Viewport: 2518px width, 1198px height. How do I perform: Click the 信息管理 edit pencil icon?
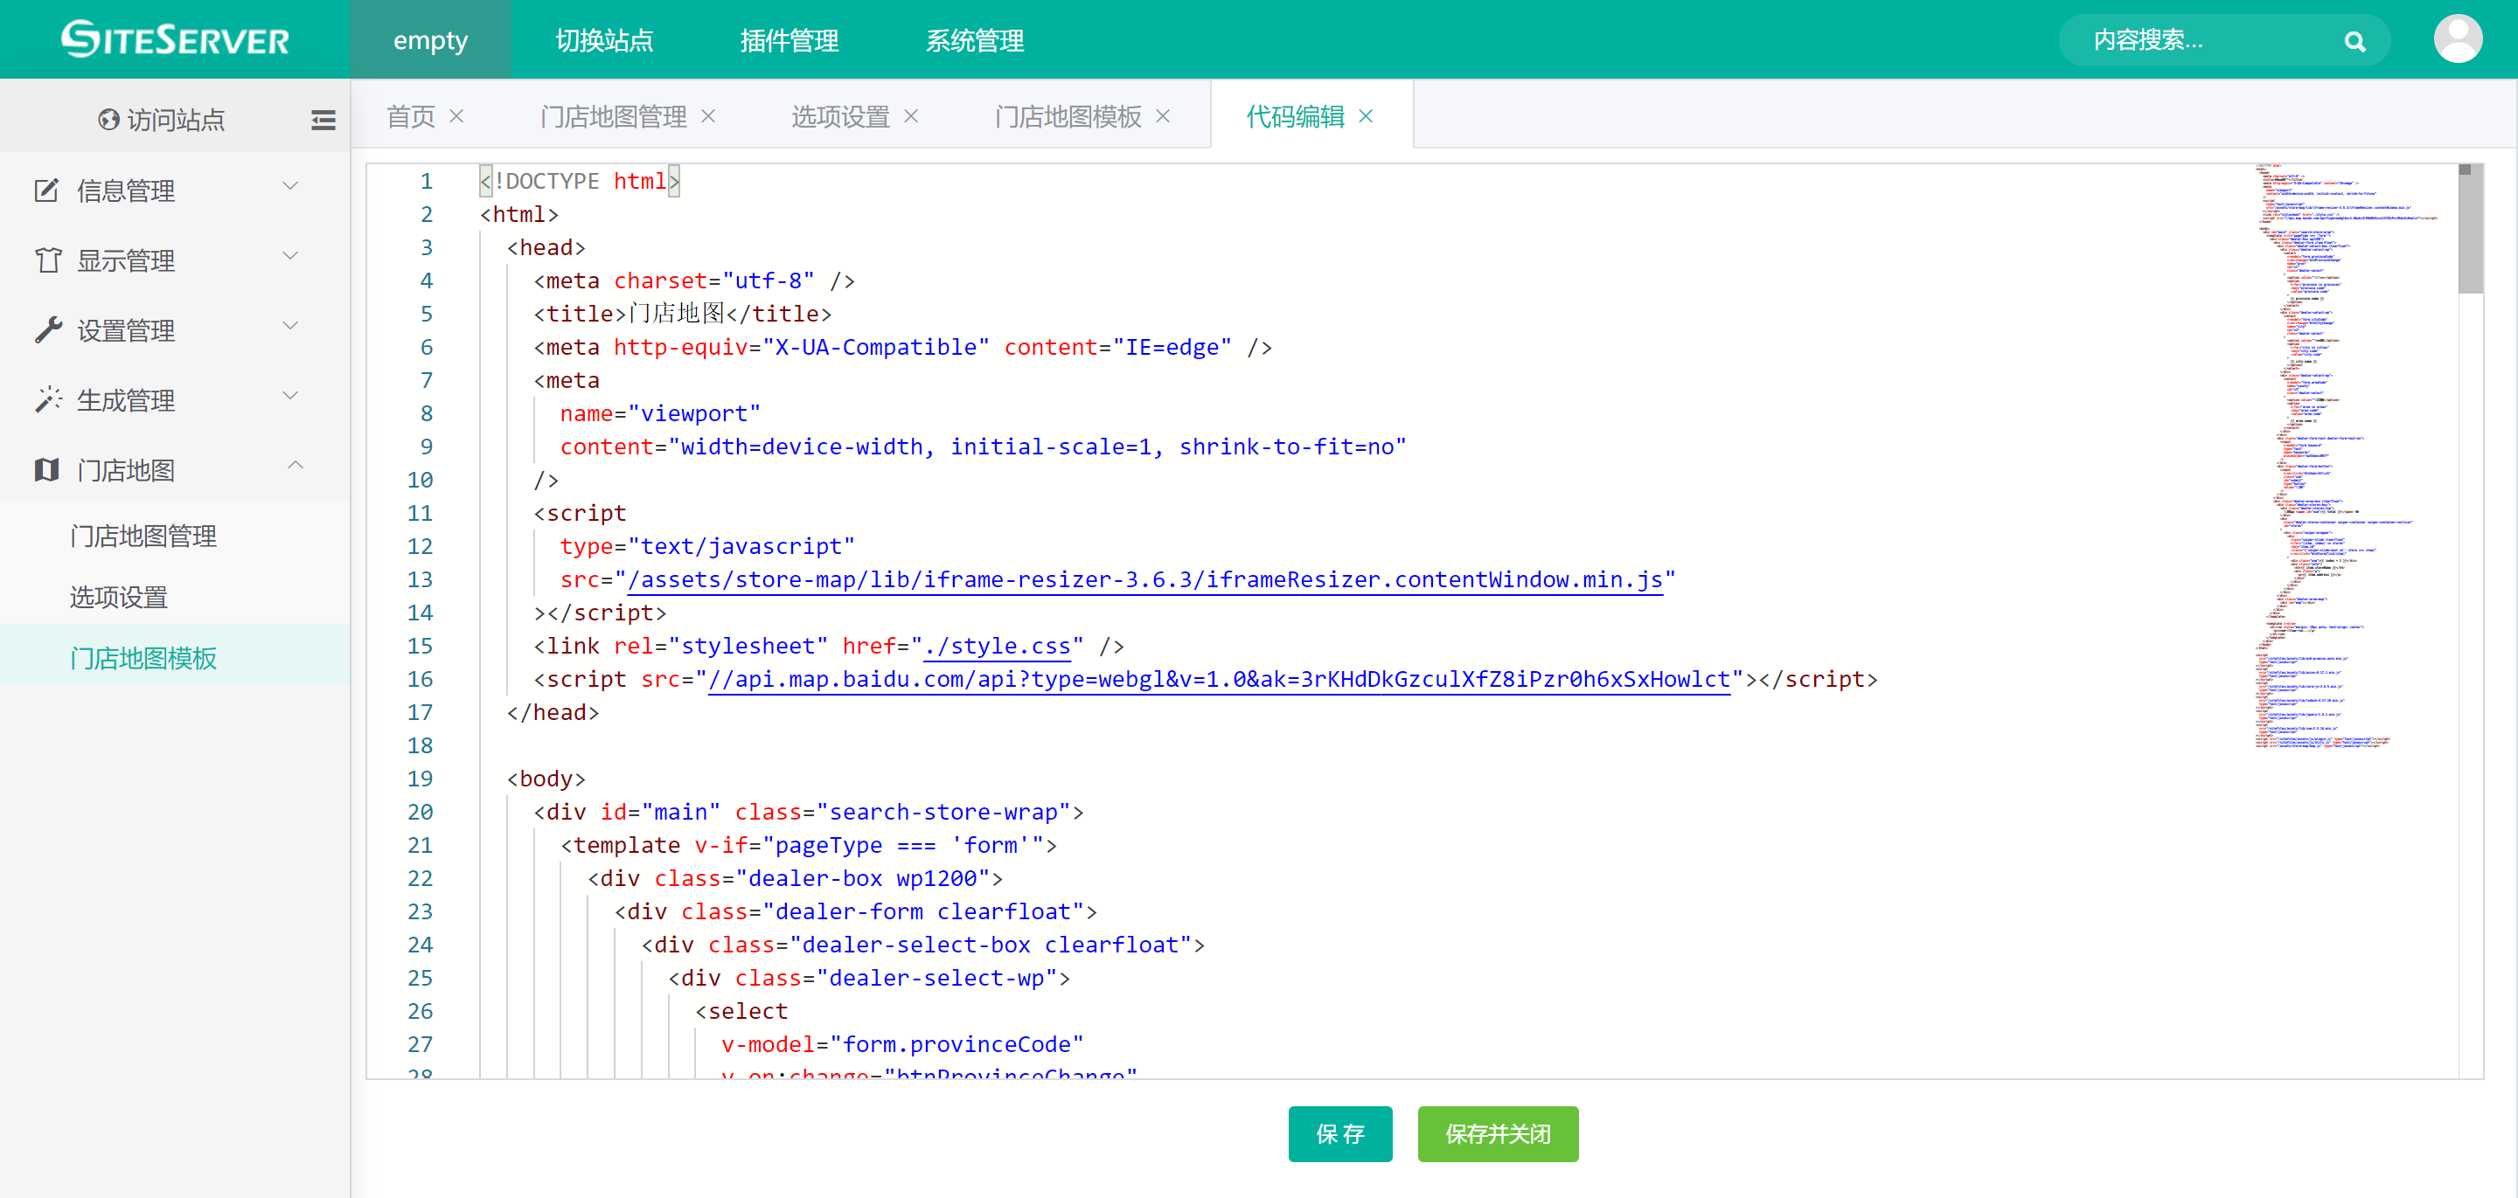click(47, 190)
